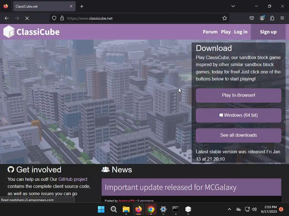Click See all downloads button
This screenshot has height=216, width=289.
238,135
